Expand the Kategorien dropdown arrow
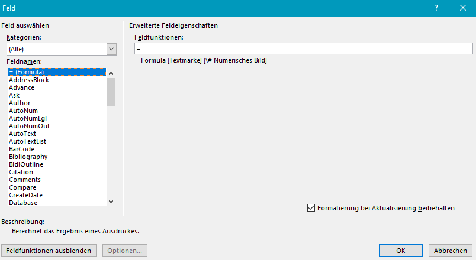476x260 pixels. 111,49
